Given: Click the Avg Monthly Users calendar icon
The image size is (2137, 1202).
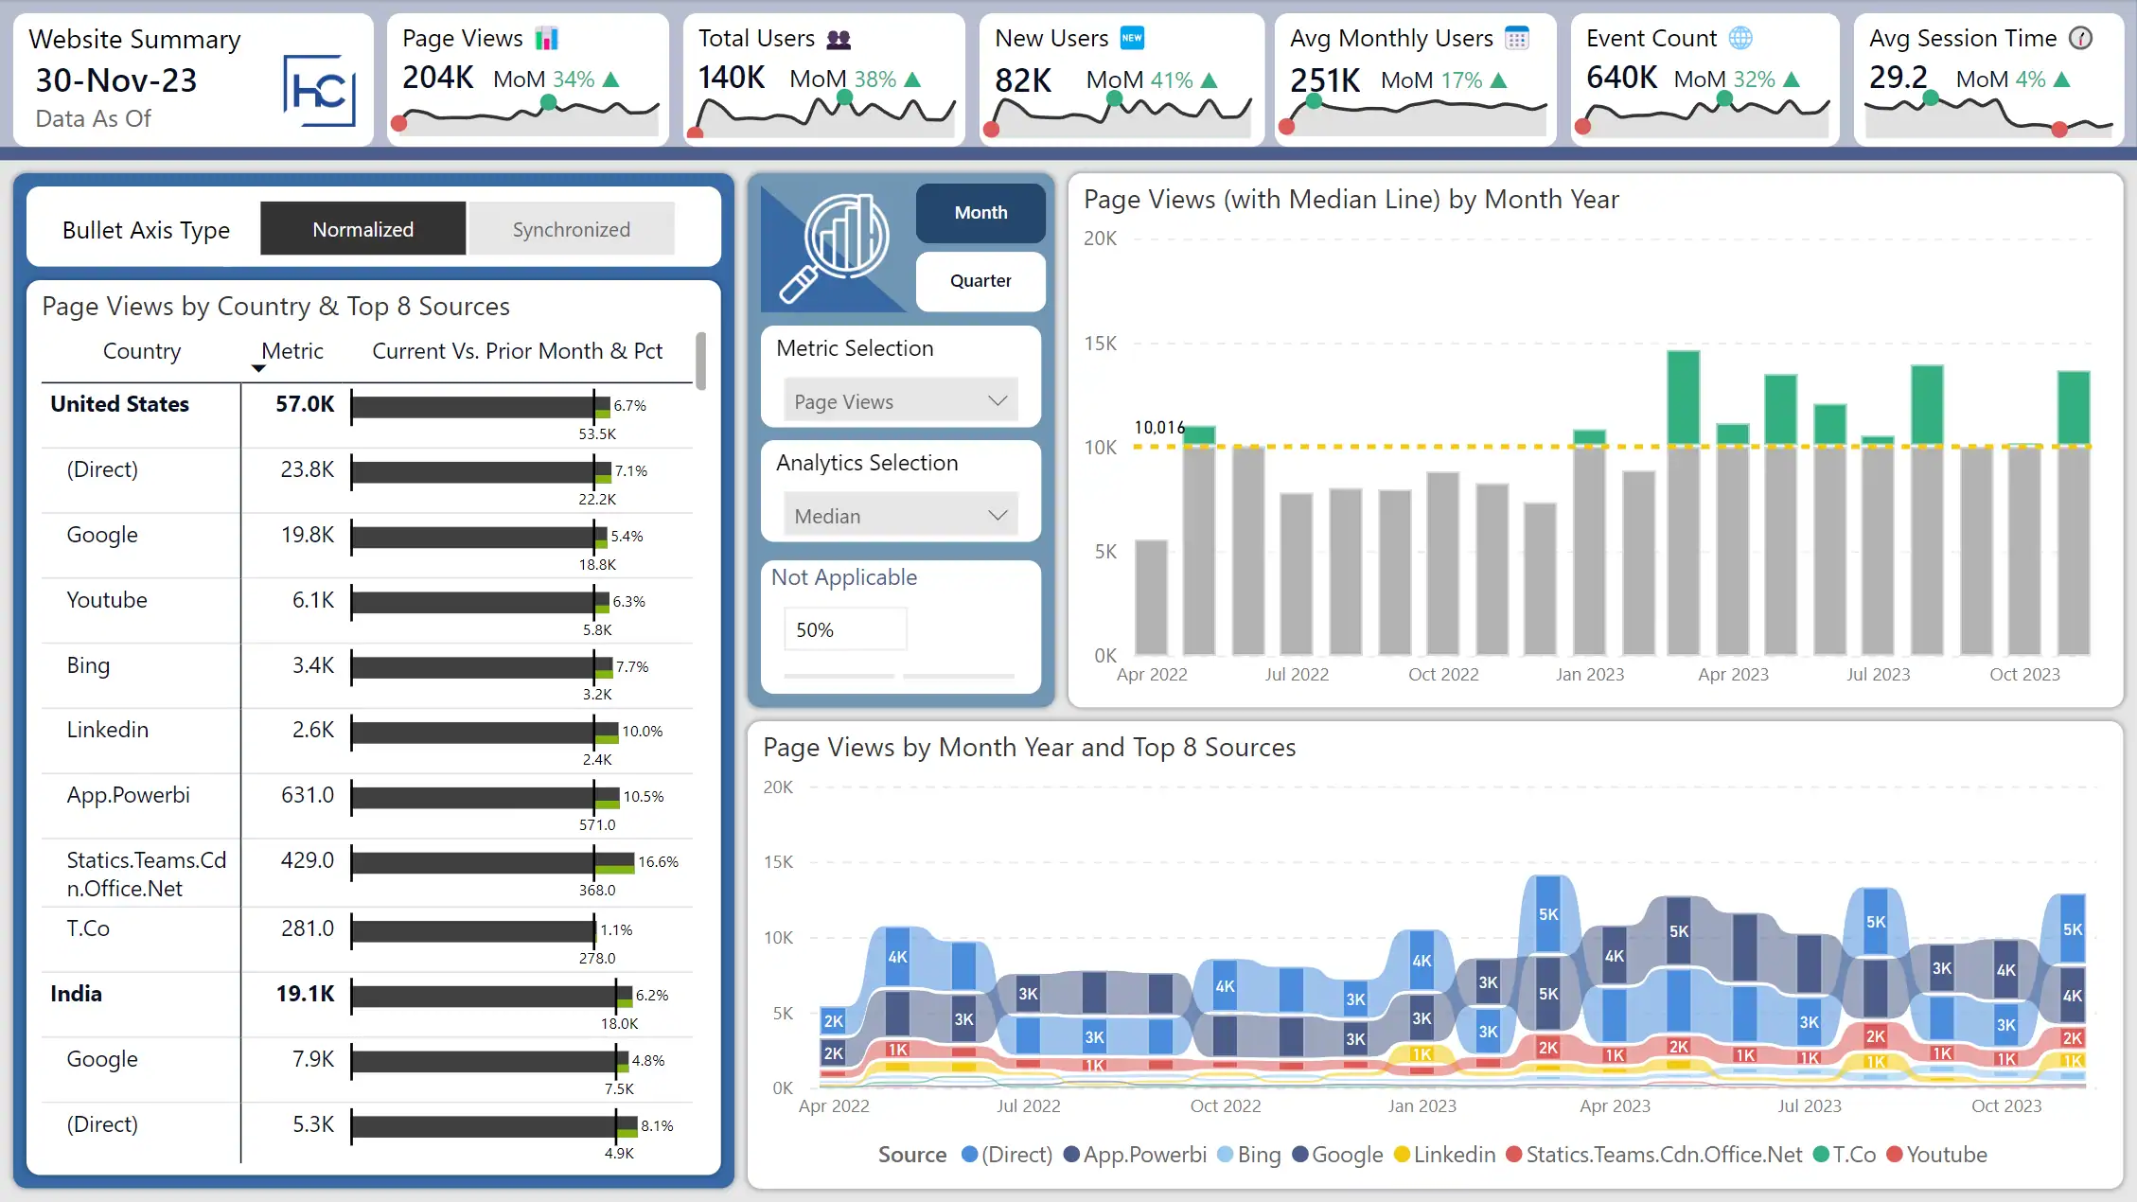Looking at the screenshot, I should pyautogui.click(x=1516, y=39).
